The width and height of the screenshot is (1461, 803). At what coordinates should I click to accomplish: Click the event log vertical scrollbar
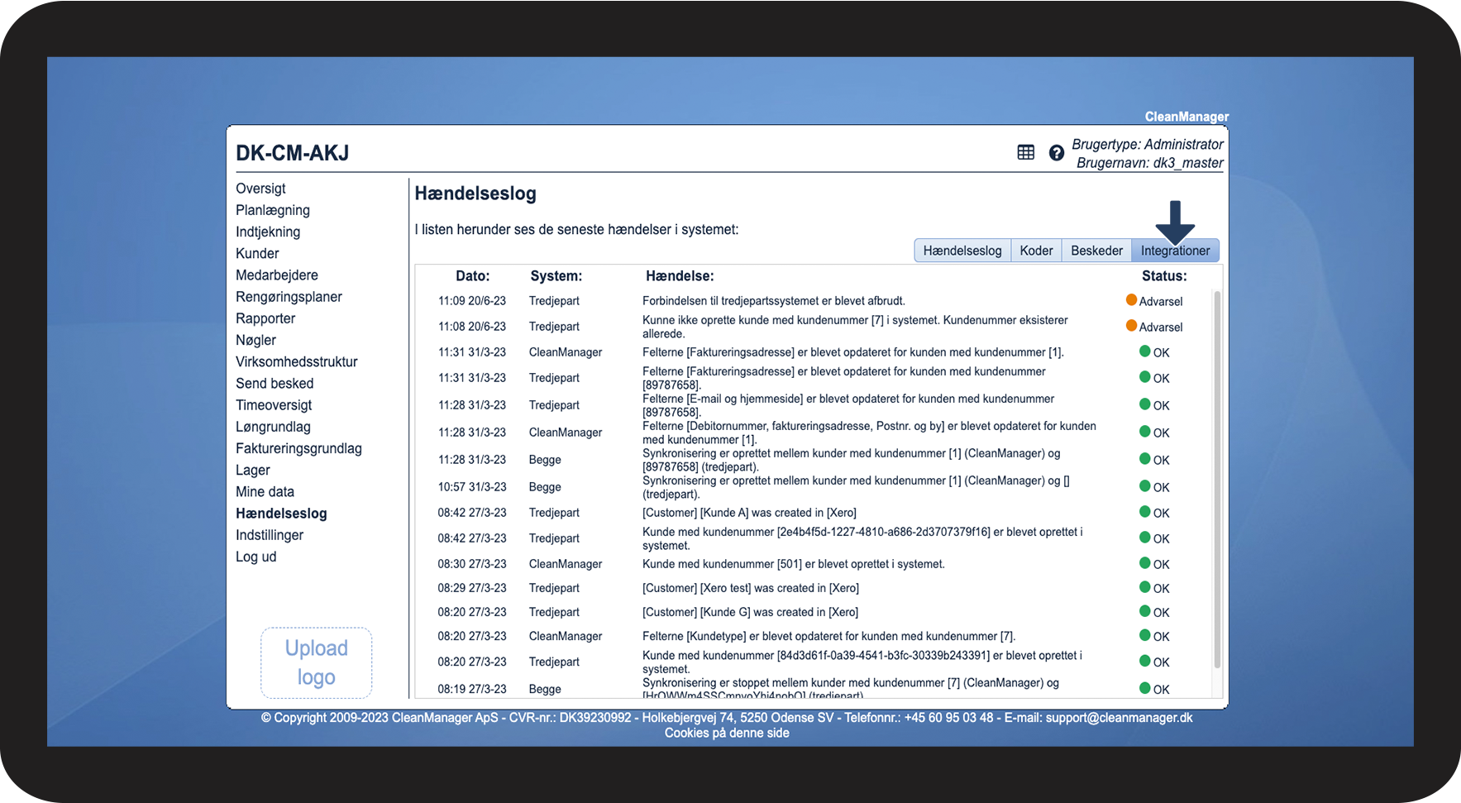click(x=1217, y=479)
